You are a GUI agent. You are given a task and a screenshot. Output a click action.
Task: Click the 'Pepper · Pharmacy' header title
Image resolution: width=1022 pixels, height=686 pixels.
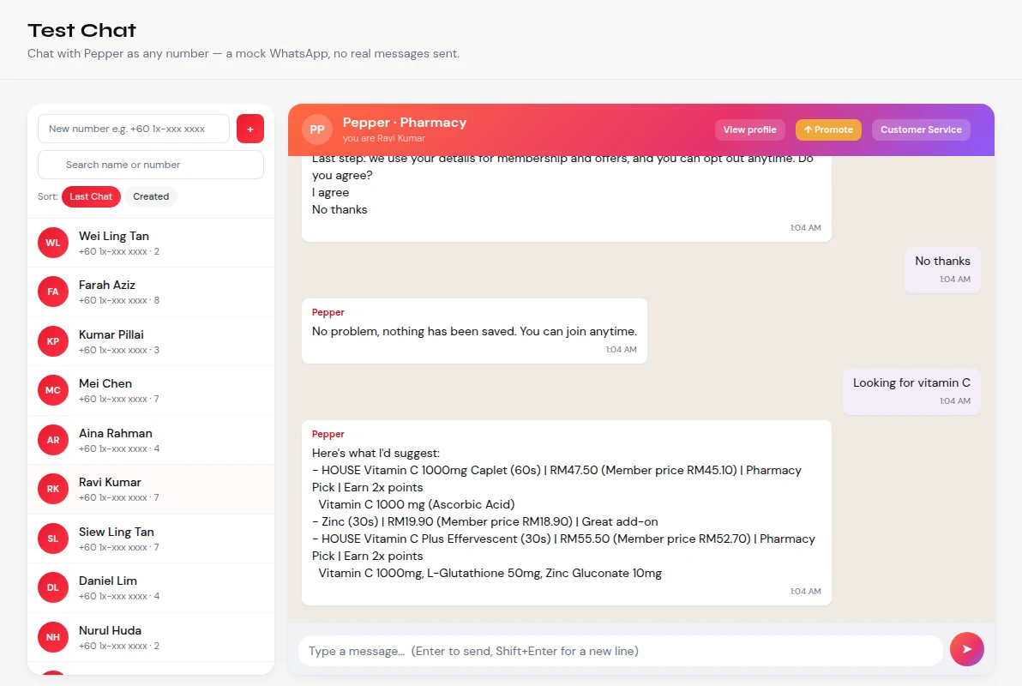tap(405, 123)
